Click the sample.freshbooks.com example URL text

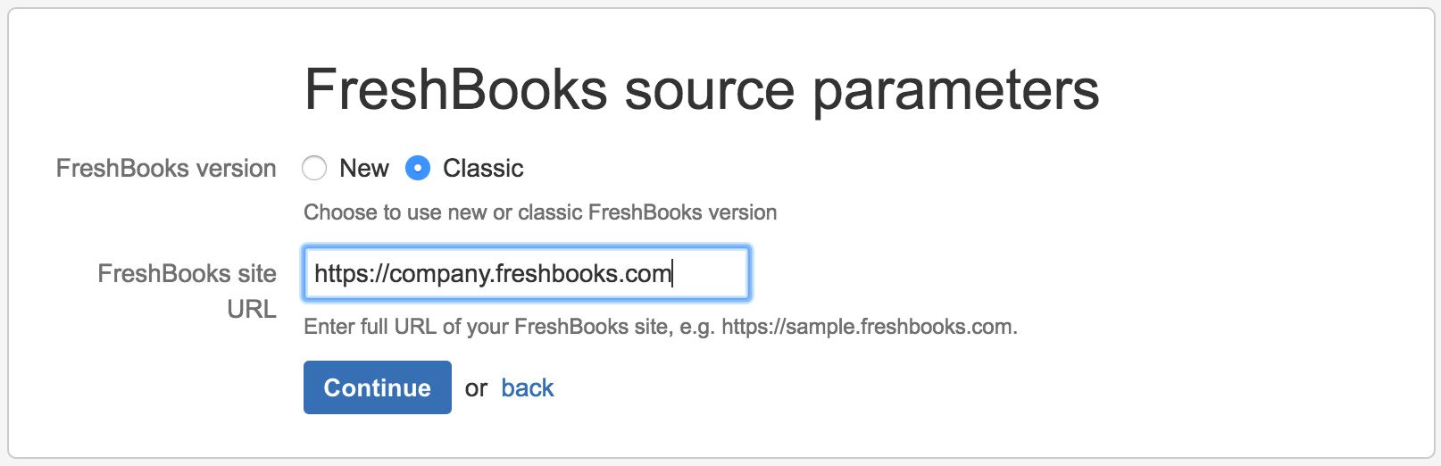pos(867,327)
